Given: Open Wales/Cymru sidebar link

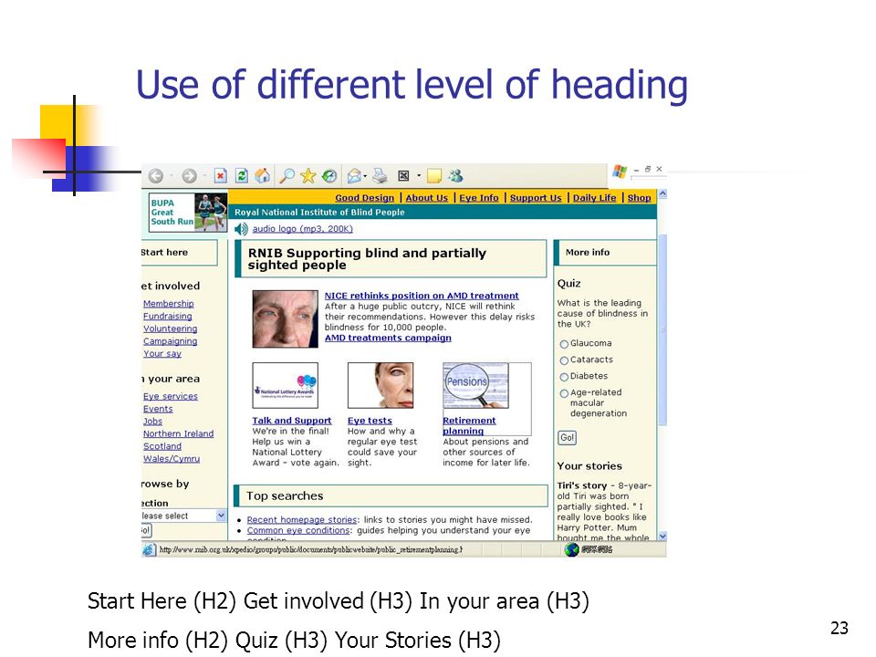Looking at the screenshot, I should 172,459.
